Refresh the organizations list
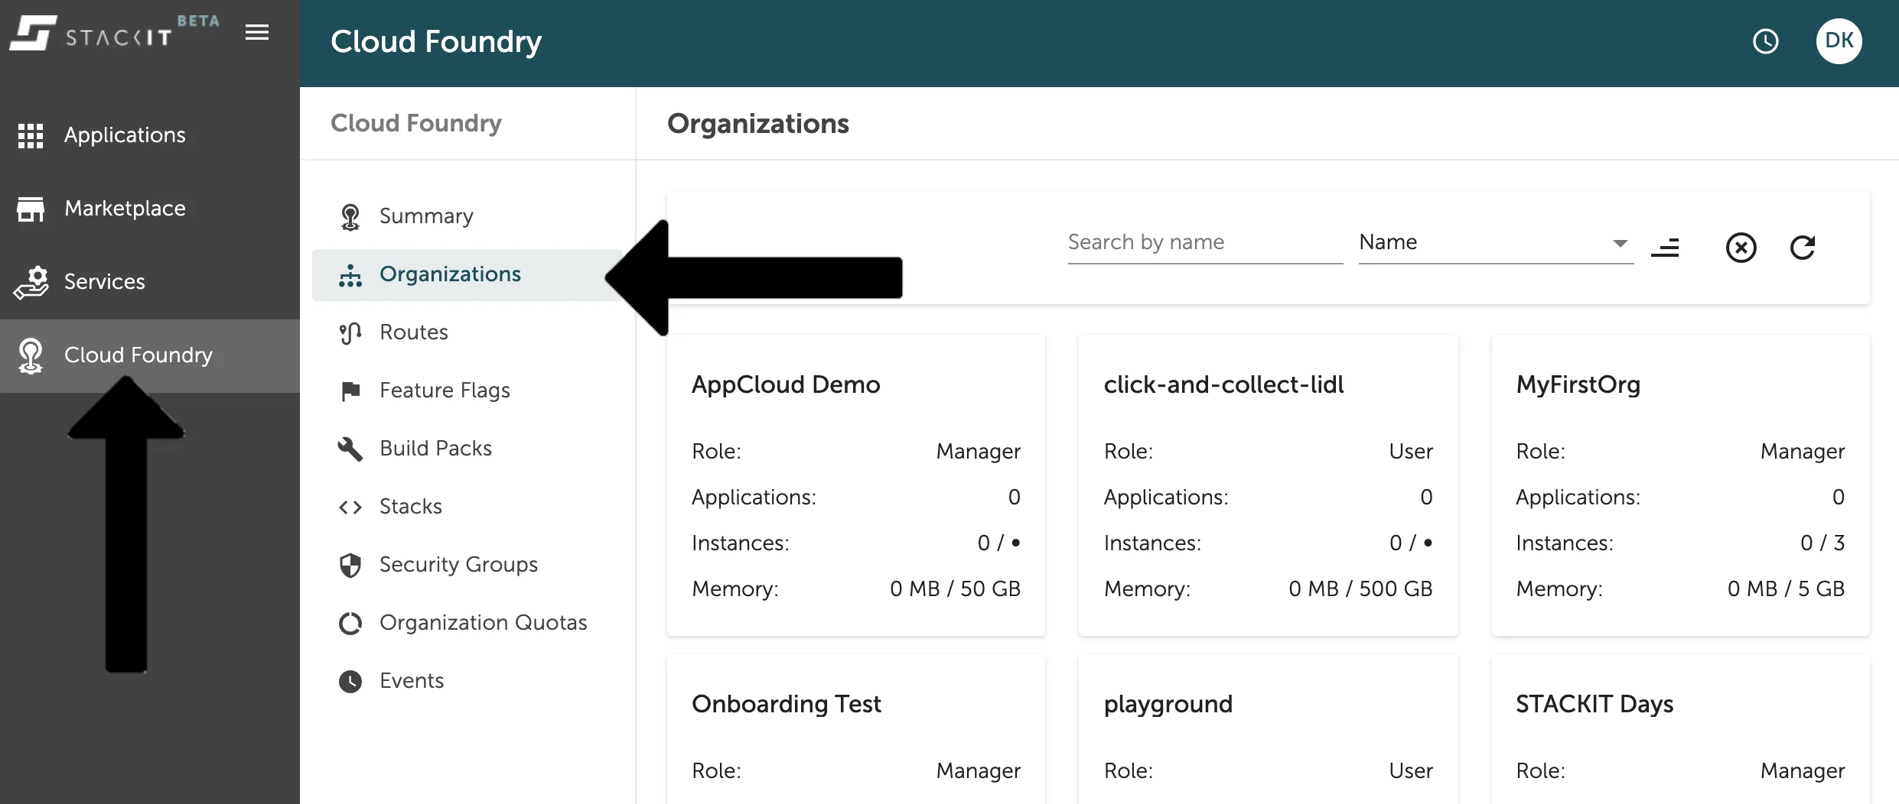The height and width of the screenshot is (804, 1899). pyautogui.click(x=1803, y=248)
